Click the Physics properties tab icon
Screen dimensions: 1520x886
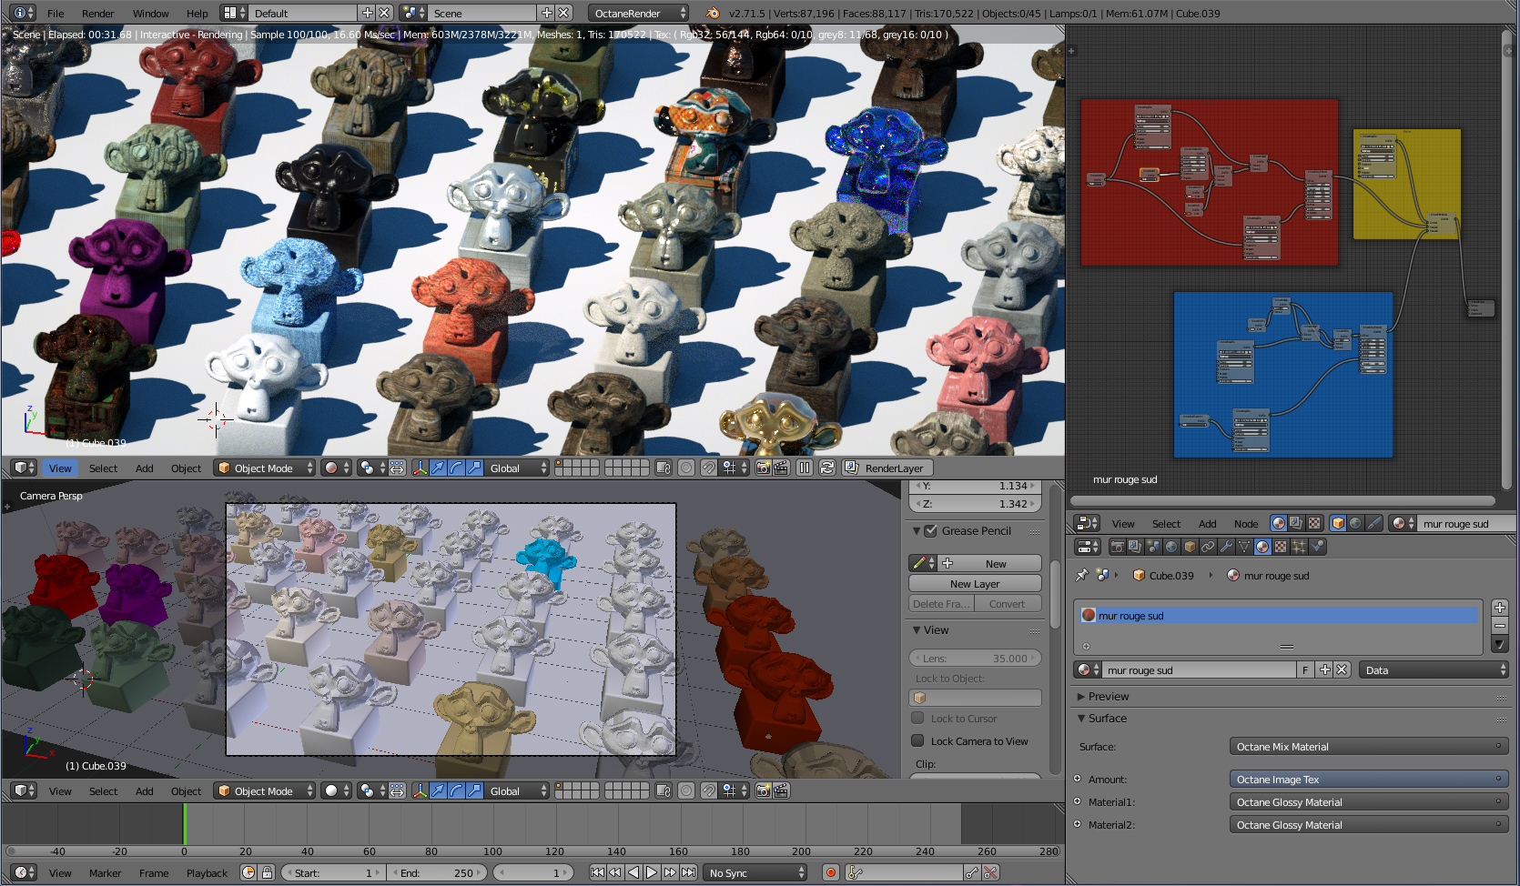1317,547
